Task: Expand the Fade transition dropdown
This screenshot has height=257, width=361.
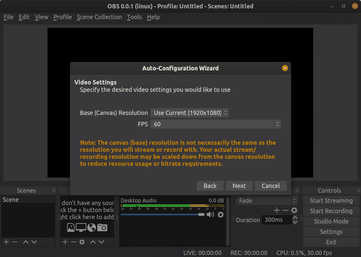Action: pos(267,201)
